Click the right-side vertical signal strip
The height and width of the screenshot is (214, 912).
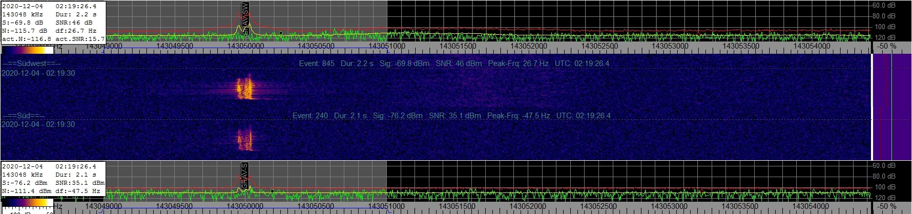click(x=892, y=106)
